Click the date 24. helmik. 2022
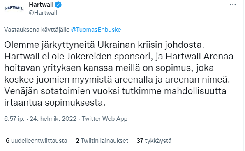Image resolution: width=245 pixels, height=151 pixels. (53, 119)
